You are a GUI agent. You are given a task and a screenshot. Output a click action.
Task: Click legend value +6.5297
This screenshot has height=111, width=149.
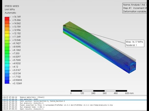point(16,57)
